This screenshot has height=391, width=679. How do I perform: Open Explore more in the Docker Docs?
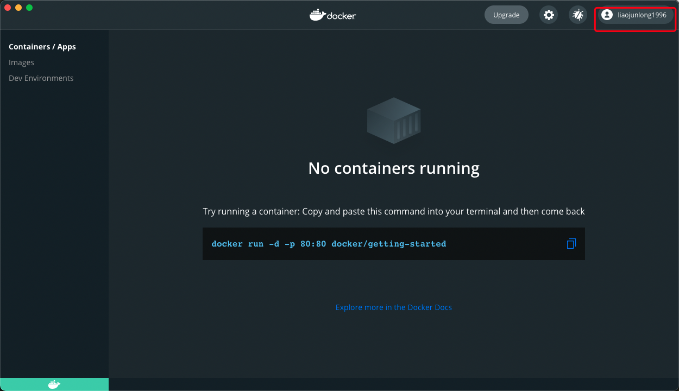pos(394,307)
